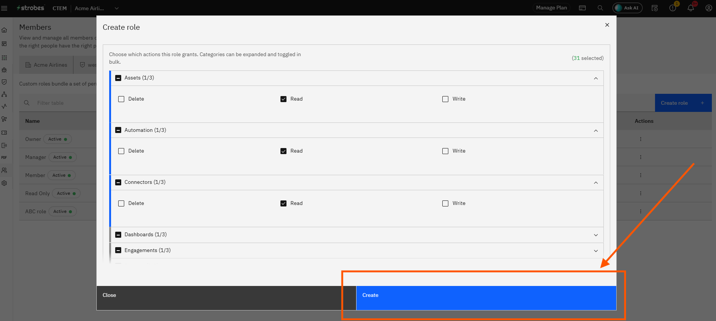Switch to the Acme Airlines tab
Viewport: 716px width, 321px height.
click(46, 65)
